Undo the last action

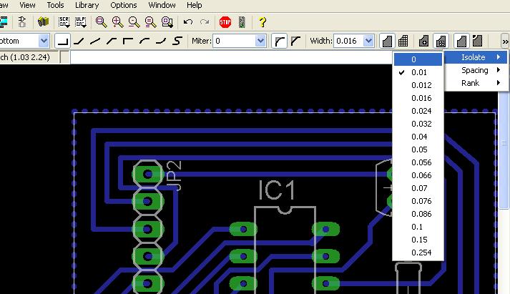[188, 22]
